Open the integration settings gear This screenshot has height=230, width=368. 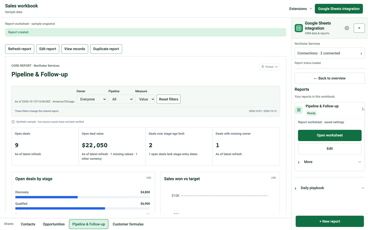click(347, 28)
